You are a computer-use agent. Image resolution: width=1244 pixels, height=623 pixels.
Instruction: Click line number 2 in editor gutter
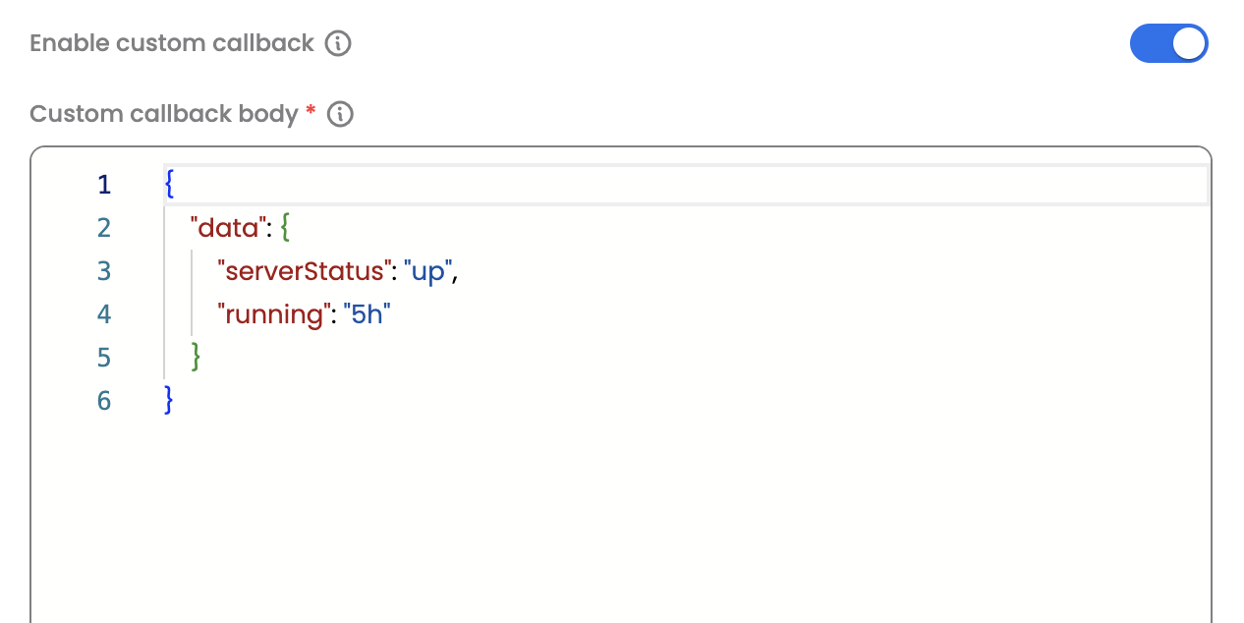pyautogui.click(x=104, y=228)
